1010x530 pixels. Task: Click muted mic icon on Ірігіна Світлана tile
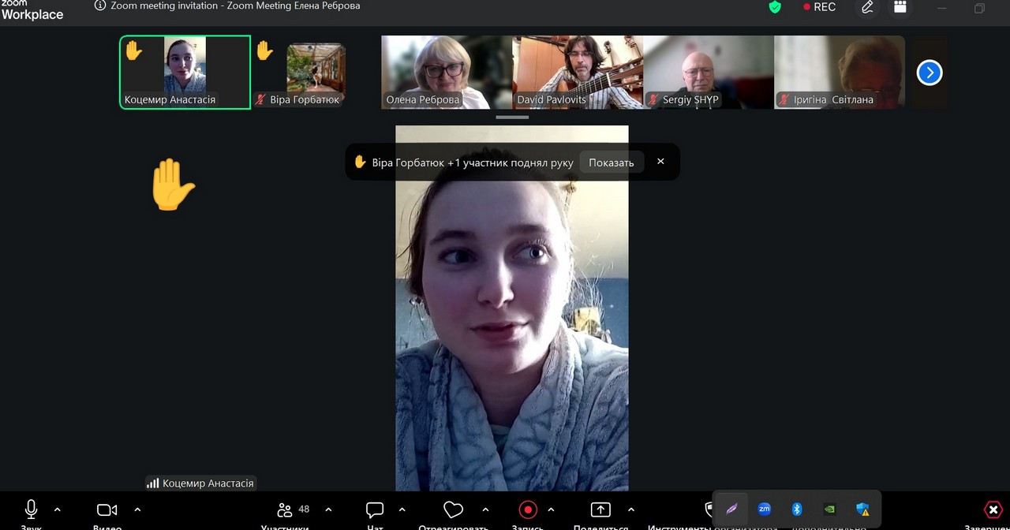(x=784, y=100)
